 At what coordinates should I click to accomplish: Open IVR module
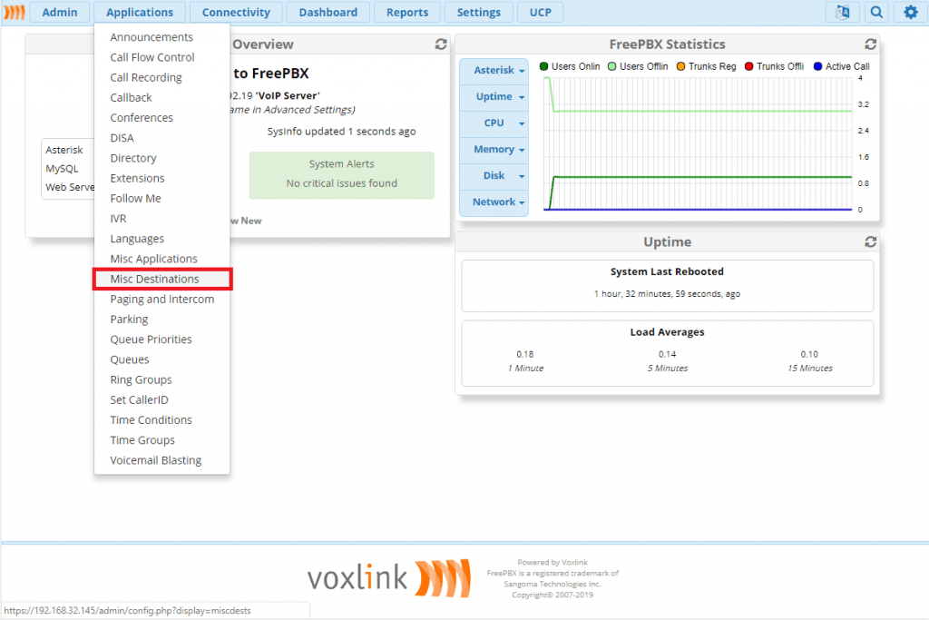[161, 218]
